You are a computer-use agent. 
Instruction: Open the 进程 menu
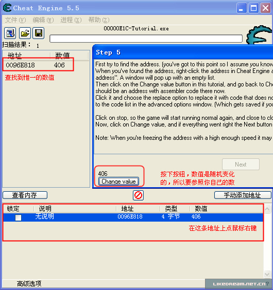(71, 20)
